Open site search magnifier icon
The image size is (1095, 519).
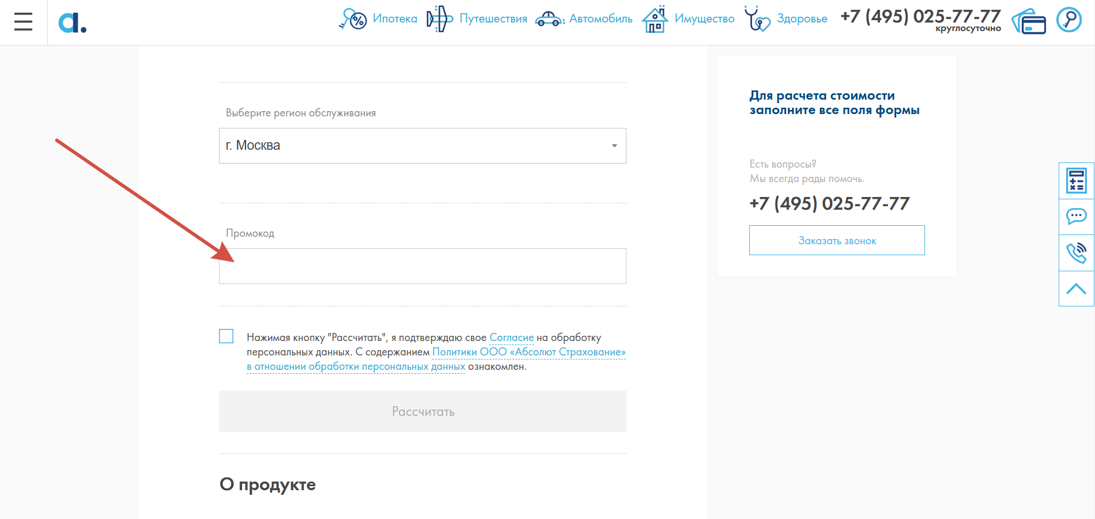(x=1069, y=20)
